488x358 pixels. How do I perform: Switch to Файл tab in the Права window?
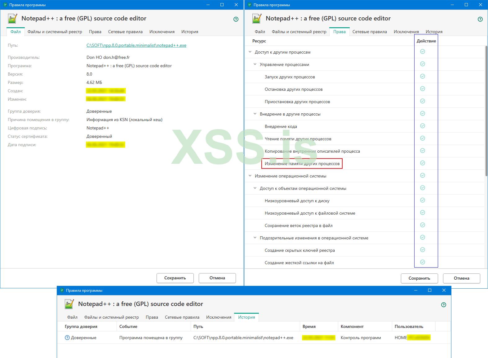(x=260, y=32)
